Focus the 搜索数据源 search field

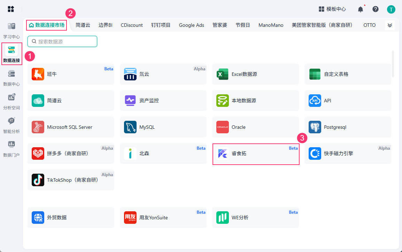pos(62,41)
